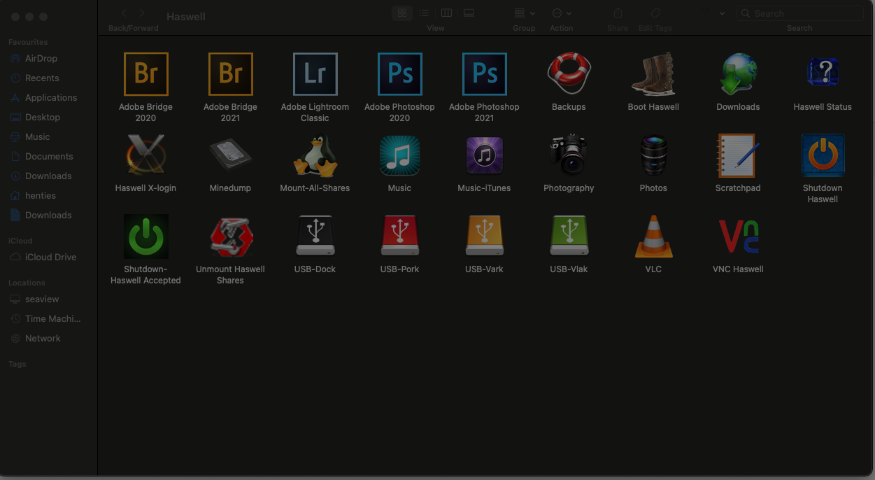Select the Shutdown-Haswell Accepted green power icon

pos(145,237)
